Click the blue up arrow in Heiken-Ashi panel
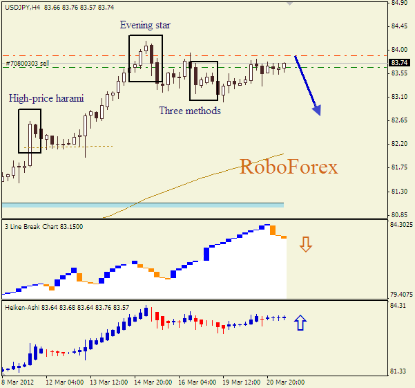415x388 pixels. (300, 322)
